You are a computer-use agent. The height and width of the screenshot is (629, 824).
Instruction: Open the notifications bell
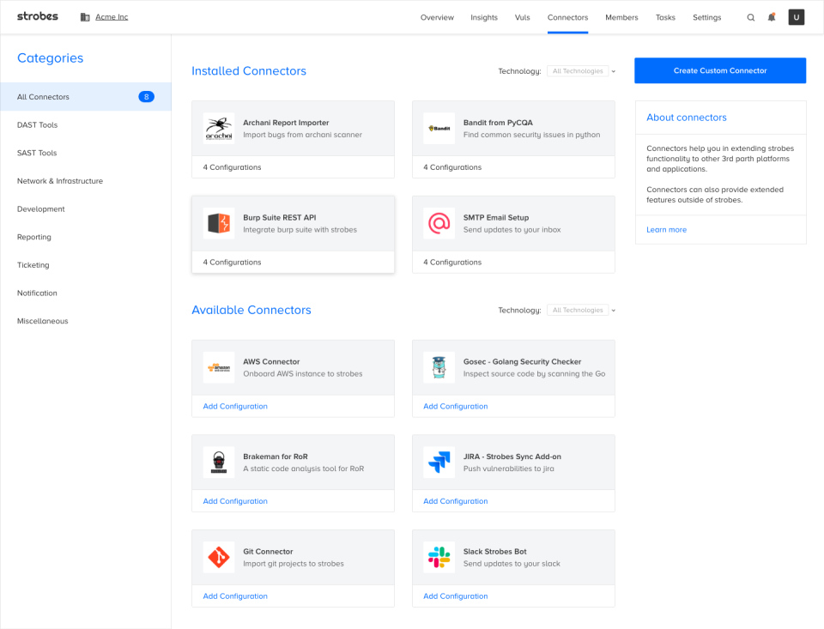[772, 17]
